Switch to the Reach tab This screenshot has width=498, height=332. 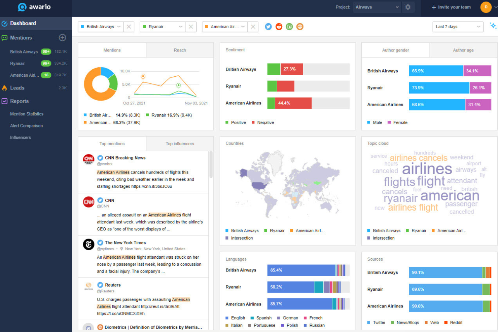point(180,50)
